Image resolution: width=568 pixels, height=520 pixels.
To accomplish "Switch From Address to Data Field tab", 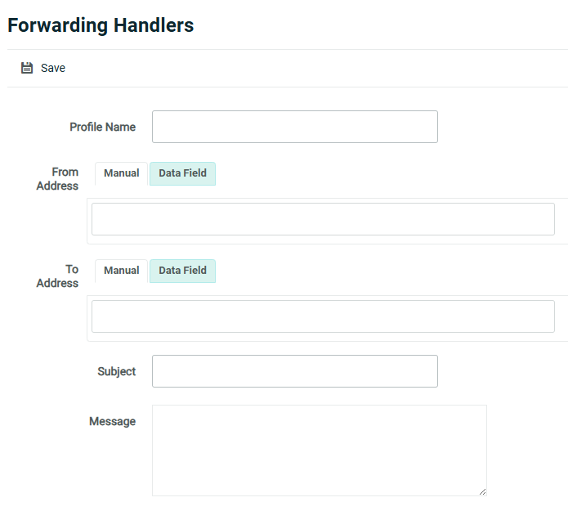I will (x=182, y=173).
